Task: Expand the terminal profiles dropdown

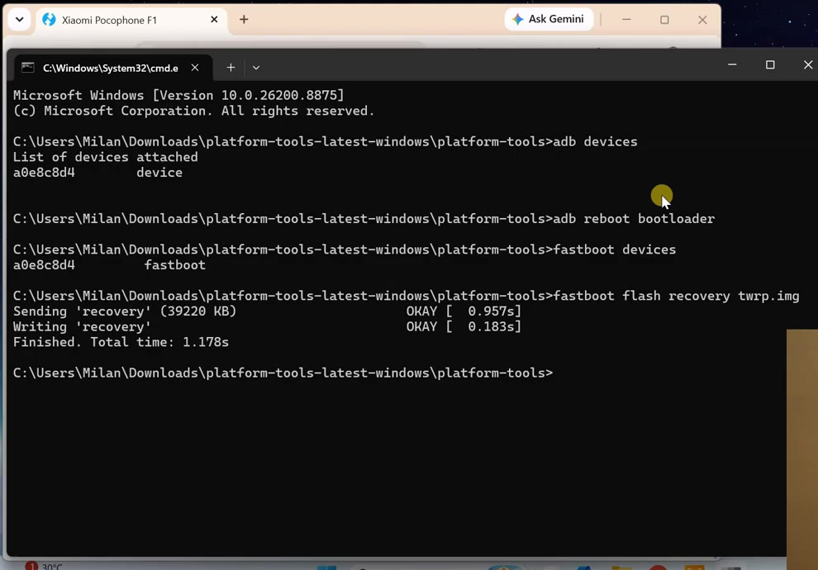Action: (255, 68)
